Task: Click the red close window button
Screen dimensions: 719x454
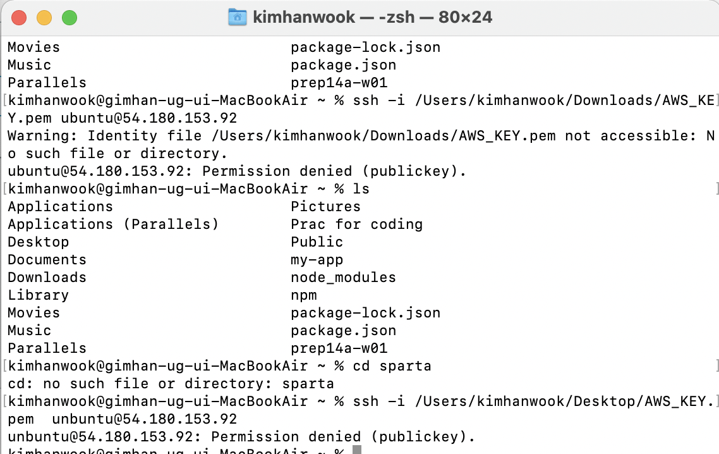Action: [x=19, y=18]
